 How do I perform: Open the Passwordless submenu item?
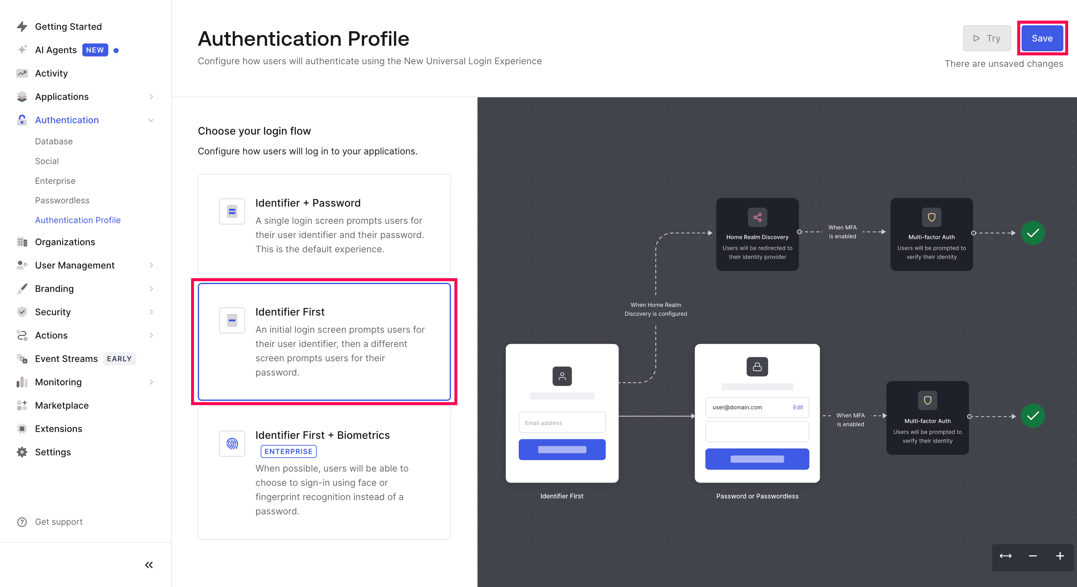(x=62, y=200)
